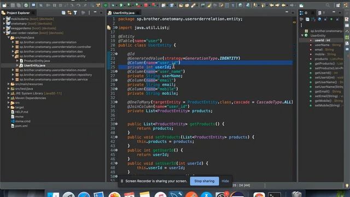This screenshot has height=197, width=350.
Task: Toggle fold marker at line 3 import
Action: click(116, 28)
